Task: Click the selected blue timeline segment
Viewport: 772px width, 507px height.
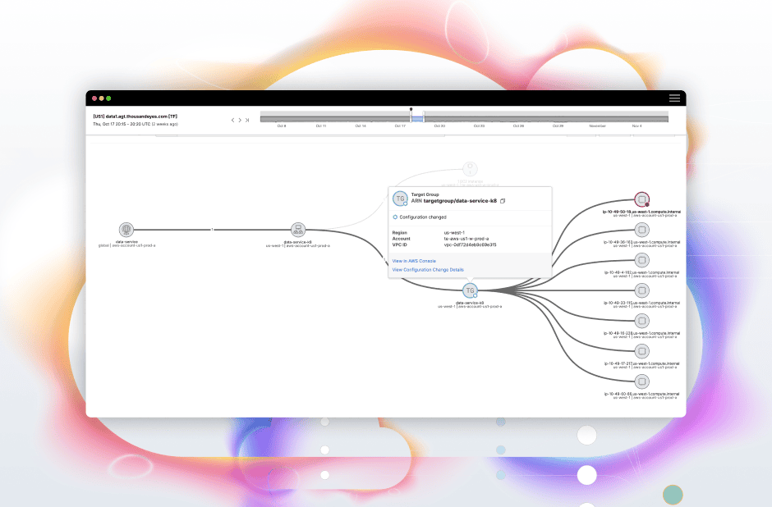Action: 417,118
